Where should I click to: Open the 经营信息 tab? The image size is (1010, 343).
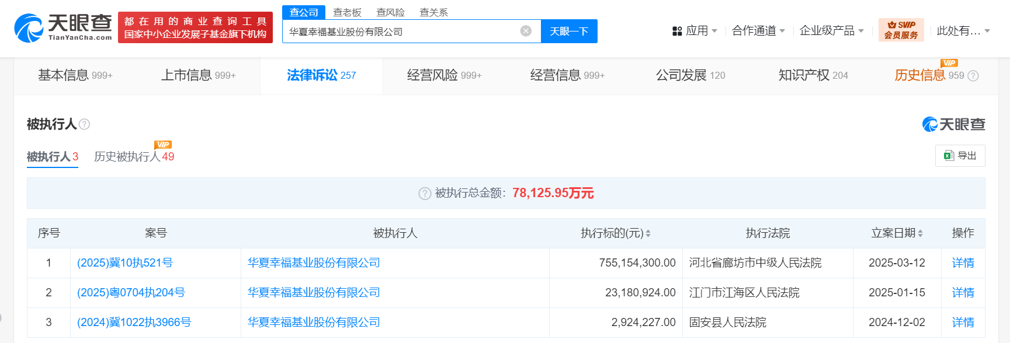(567, 75)
